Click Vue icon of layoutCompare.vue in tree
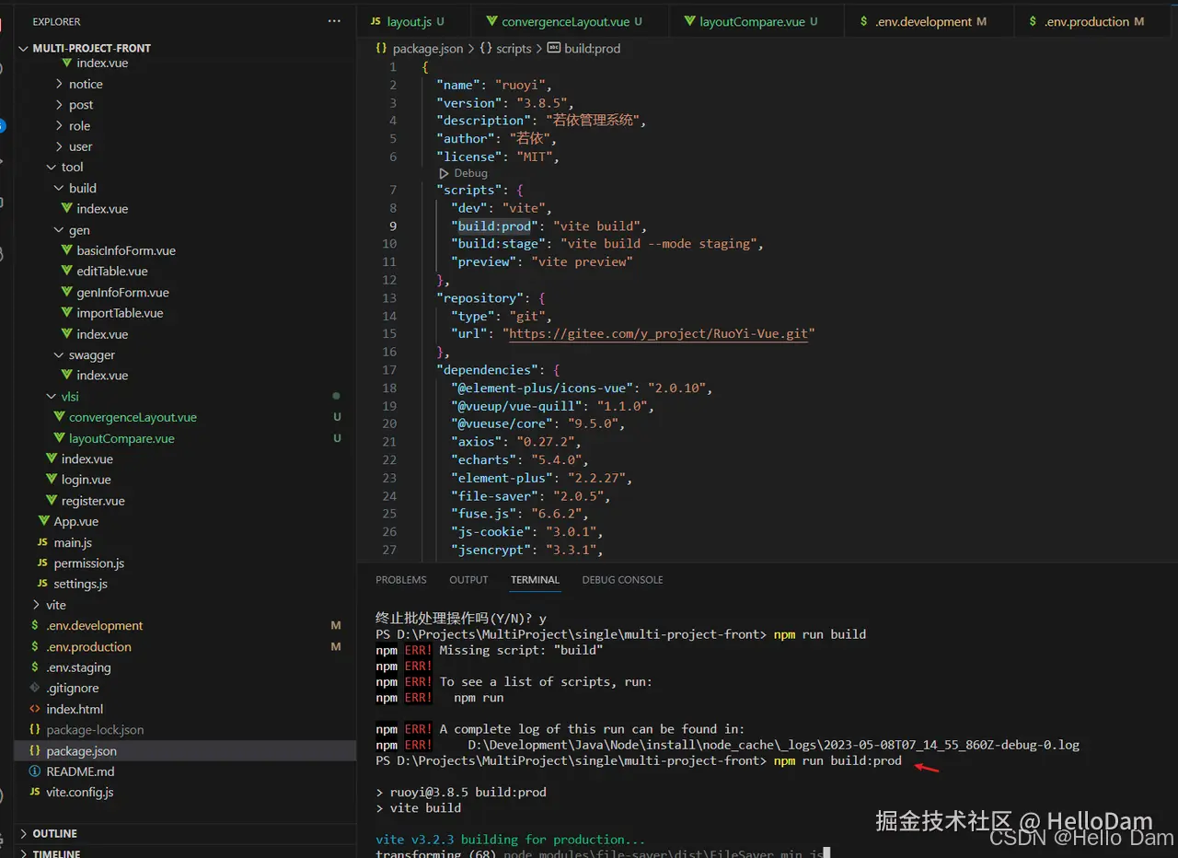This screenshot has height=858, width=1178. [59, 438]
